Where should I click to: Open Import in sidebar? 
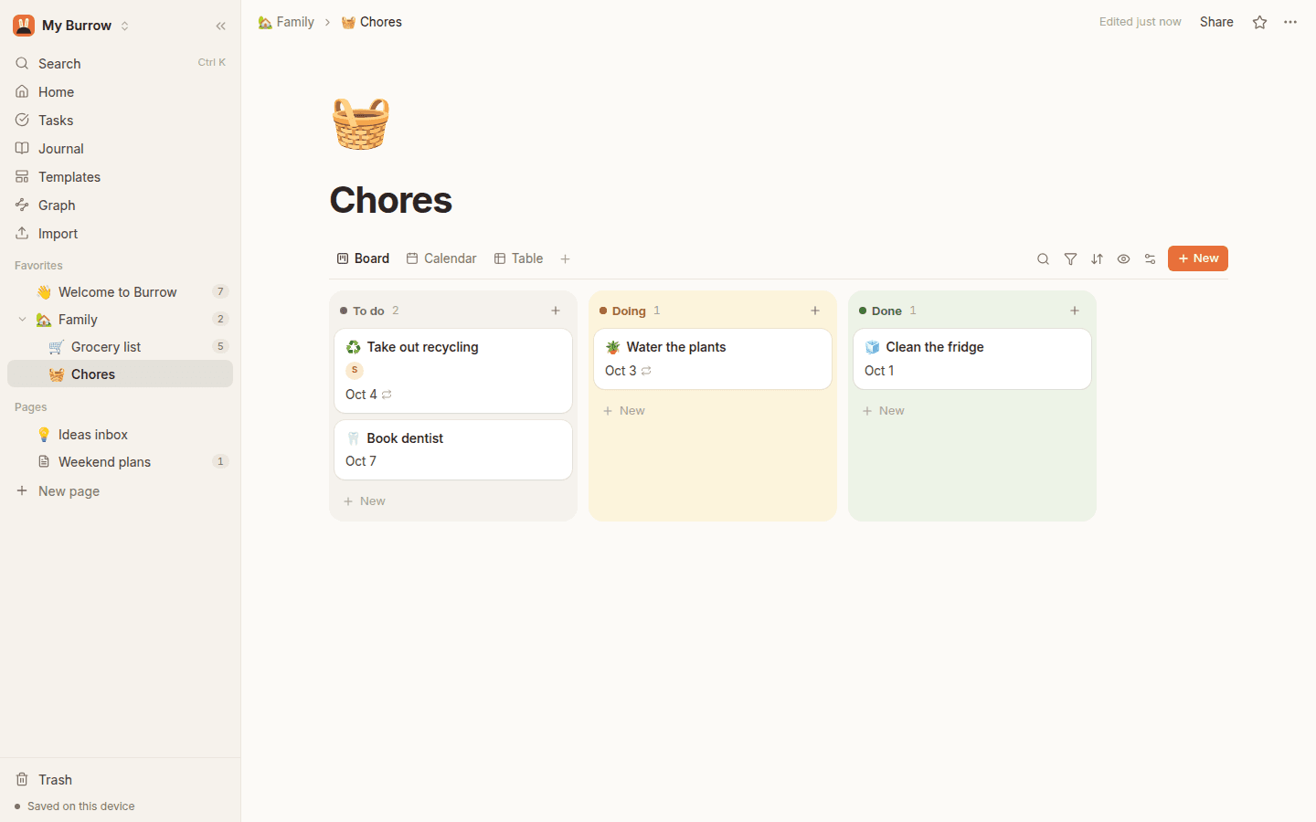[120, 234]
